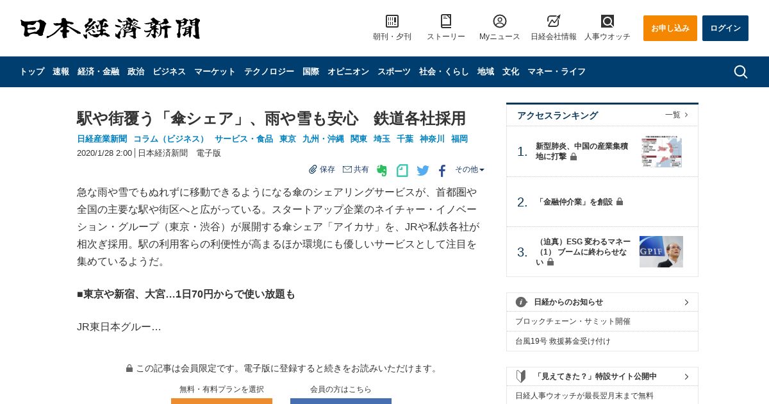Share article on Facebook
Image resolution: width=769 pixels, height=404 pixels.
[442, 171]
